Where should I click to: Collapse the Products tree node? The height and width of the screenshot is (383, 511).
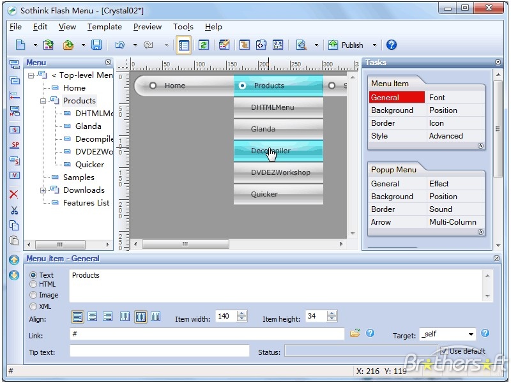pos(43,101)
